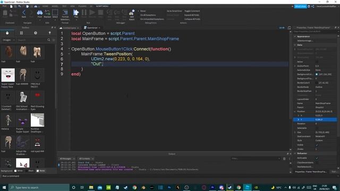Click the Undo arrow in the quick toolbar
The height and width of the screenshot is (191, 340).
click(19, 6)
